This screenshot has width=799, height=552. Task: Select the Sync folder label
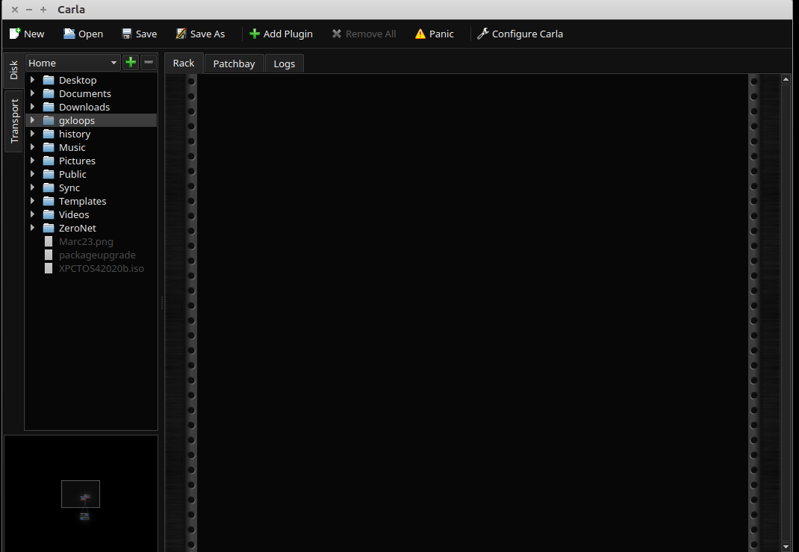point(69,187)
